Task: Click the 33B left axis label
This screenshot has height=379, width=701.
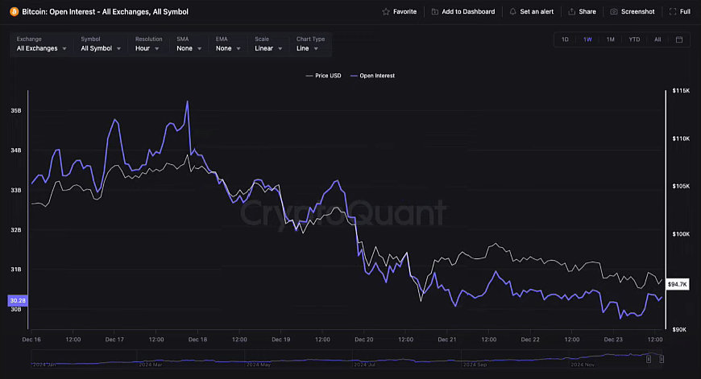Action: click(15, 190)
